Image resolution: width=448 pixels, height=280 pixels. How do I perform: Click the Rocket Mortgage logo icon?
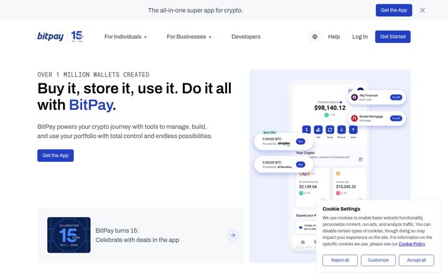coord(354,118)
